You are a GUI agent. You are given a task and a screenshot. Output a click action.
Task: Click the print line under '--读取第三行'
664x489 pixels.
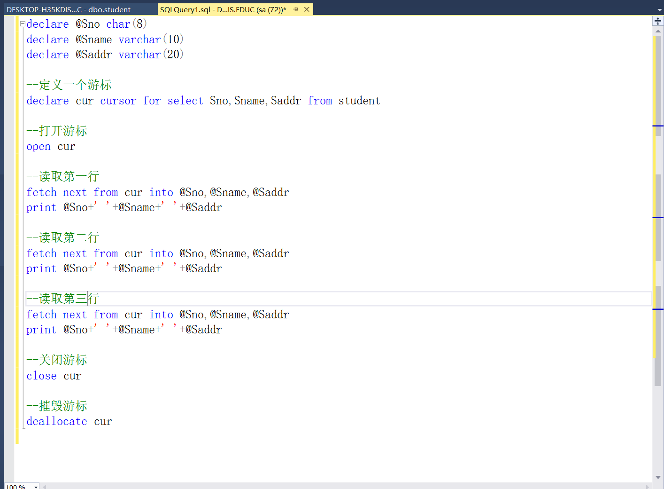tap(124, 330)
